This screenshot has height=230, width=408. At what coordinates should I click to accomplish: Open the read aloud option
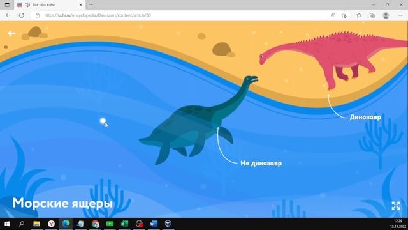click(333, 15)
